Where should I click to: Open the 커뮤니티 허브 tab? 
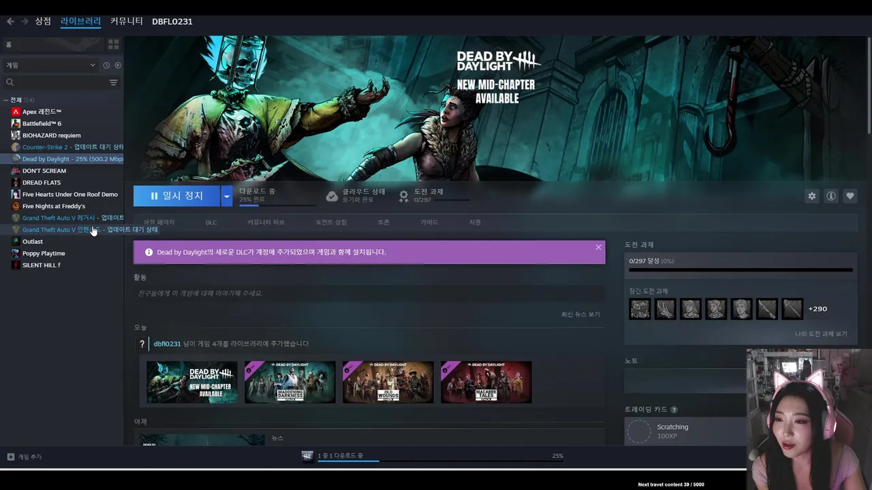(x=266, y=223)
